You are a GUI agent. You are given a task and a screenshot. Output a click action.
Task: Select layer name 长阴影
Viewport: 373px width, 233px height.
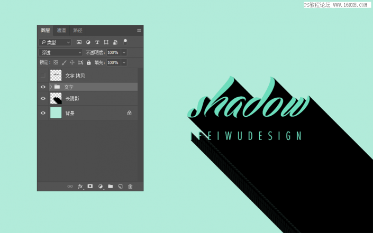click(x=72, y=99)
